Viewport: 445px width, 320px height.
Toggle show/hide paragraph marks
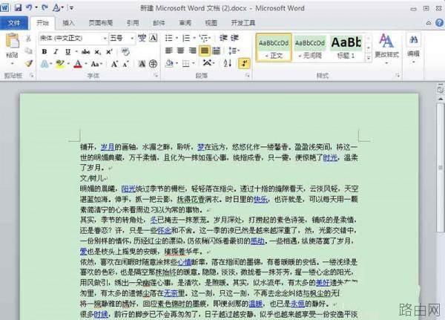pos(244,63)
